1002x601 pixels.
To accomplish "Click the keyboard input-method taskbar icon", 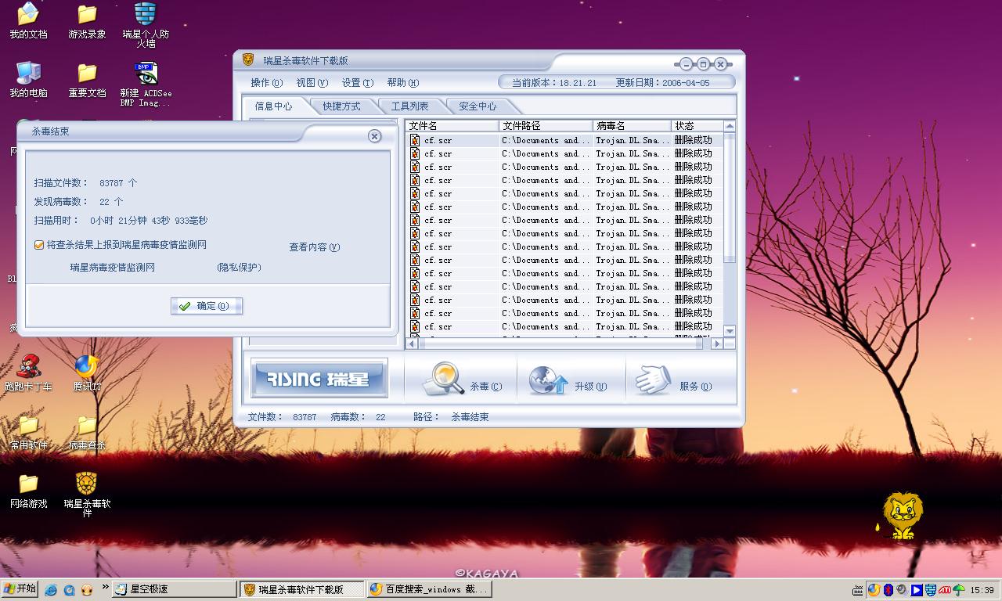I will 858,590.
